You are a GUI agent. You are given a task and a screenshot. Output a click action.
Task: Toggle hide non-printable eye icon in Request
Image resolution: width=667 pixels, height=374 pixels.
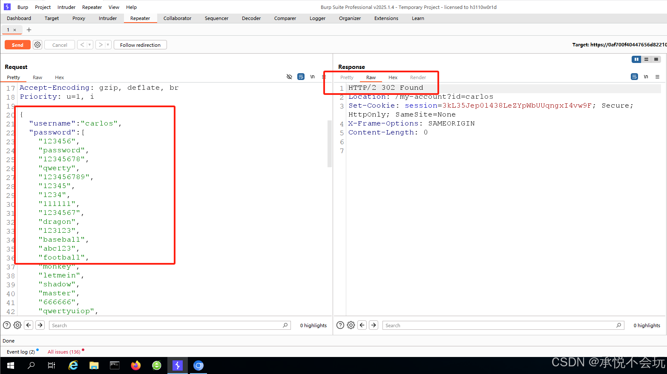(x=289, y=77)
